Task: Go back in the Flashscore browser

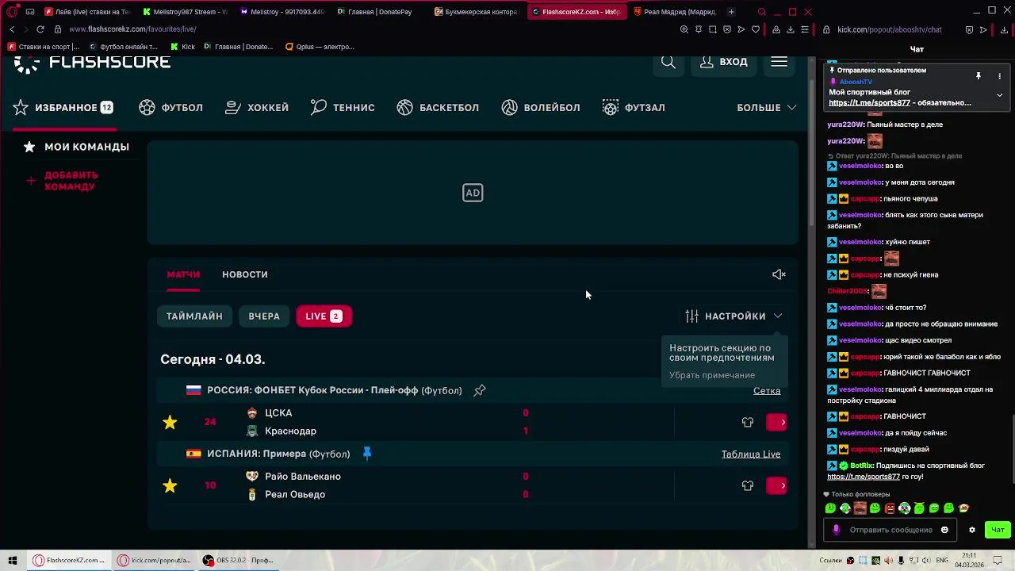Action: point(12,29)
